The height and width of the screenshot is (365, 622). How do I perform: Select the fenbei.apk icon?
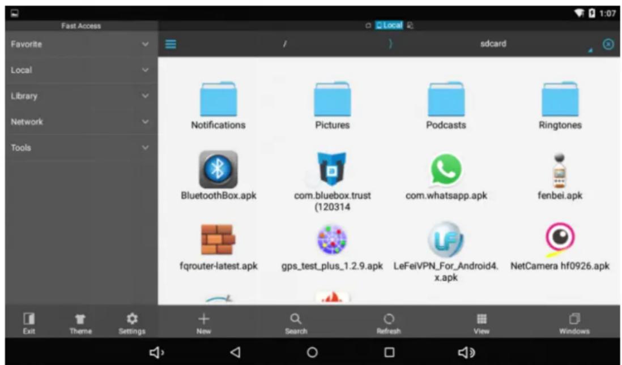pyautogui.click(x=559, y=170)
